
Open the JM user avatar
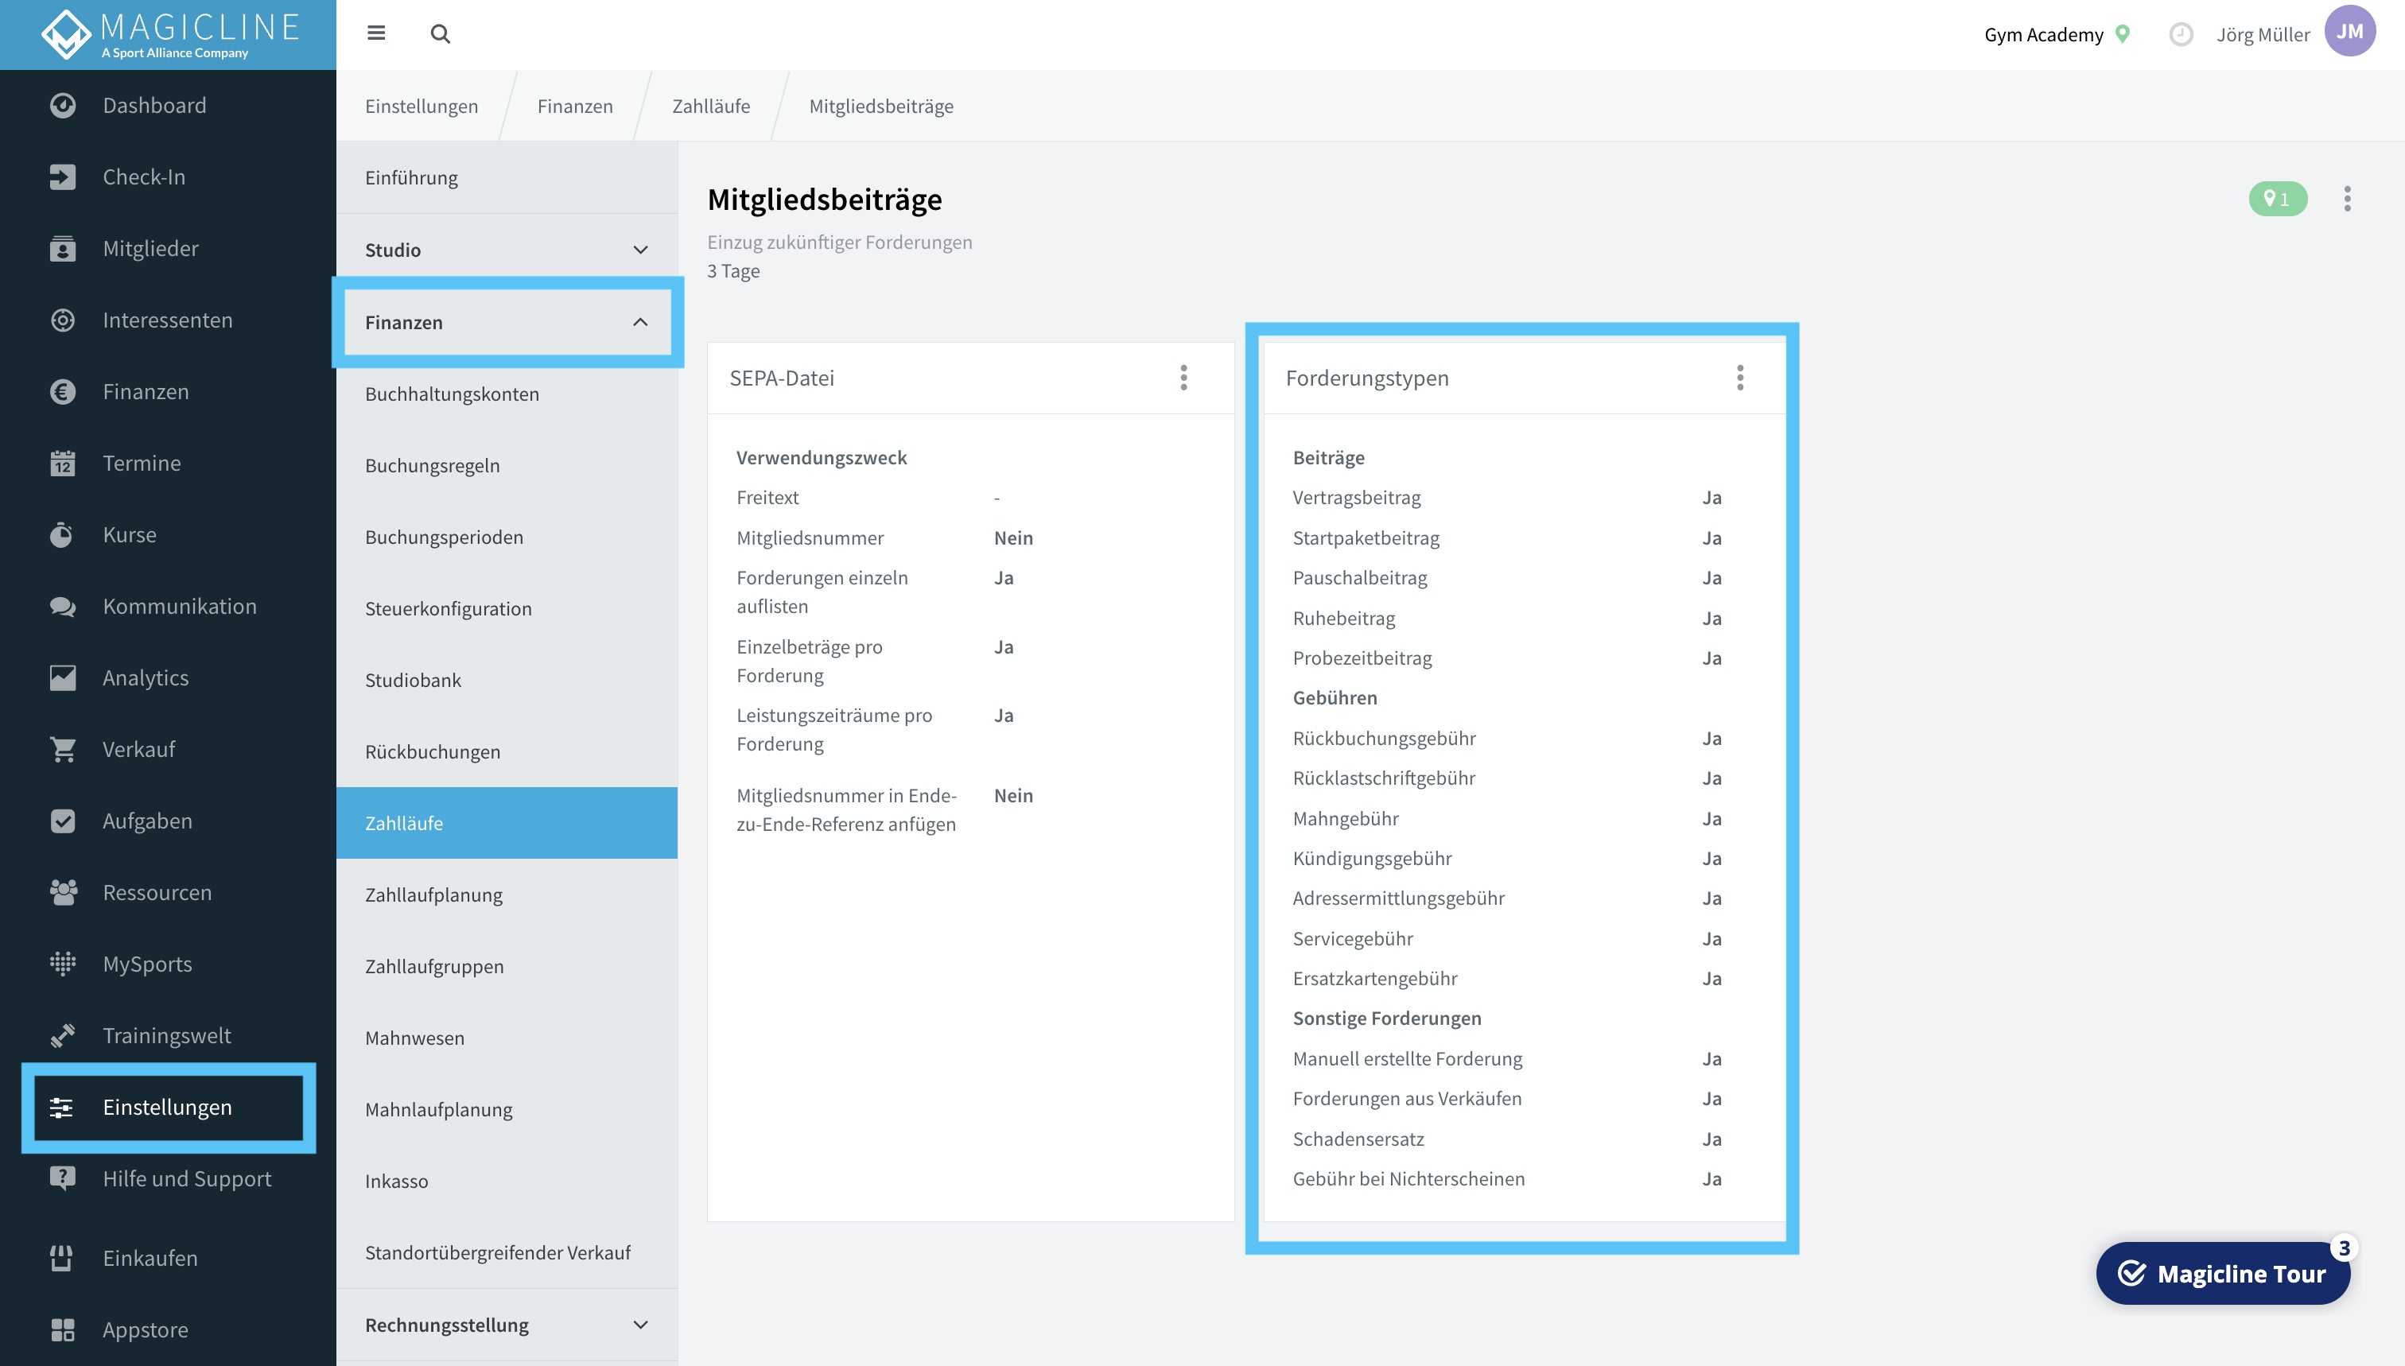click(2349, 32)
